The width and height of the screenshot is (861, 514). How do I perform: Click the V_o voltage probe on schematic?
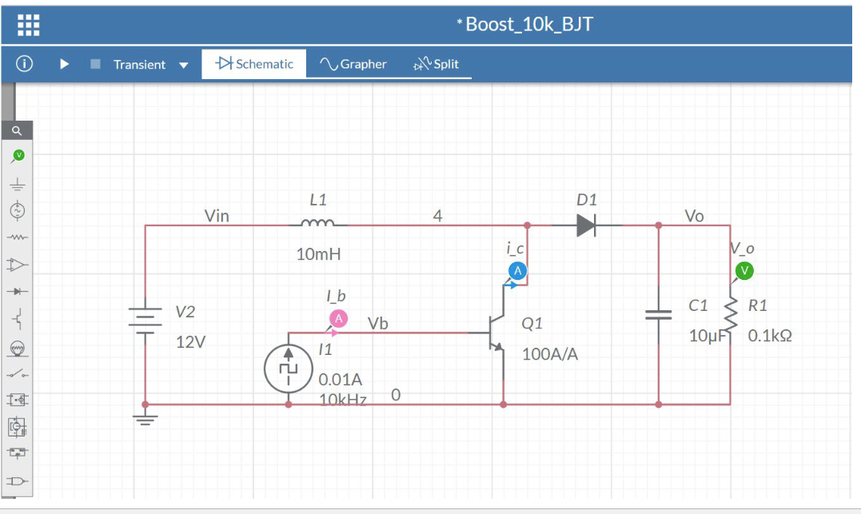pos(744,270)
